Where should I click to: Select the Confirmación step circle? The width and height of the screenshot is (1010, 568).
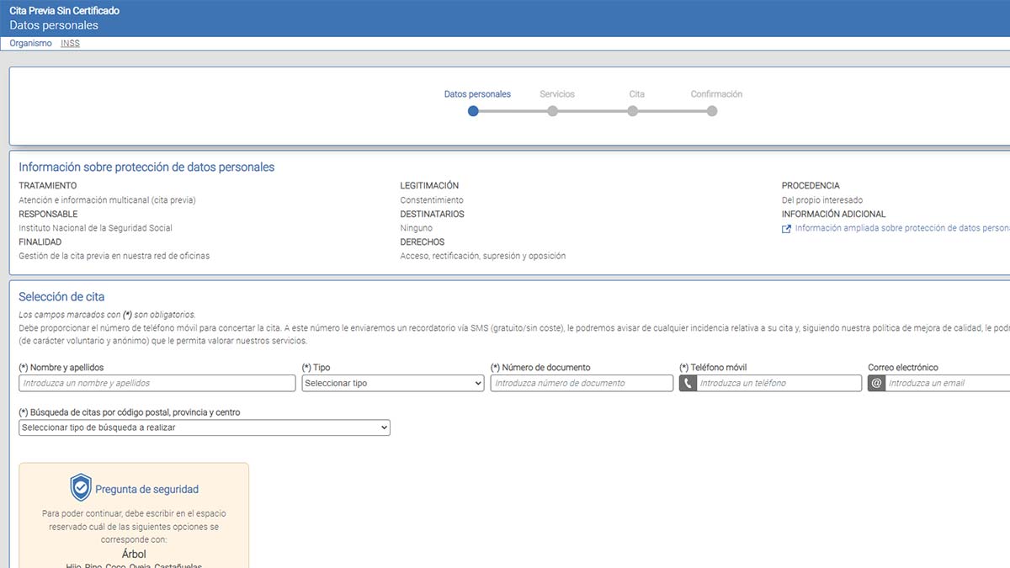[x=712, y=110]
